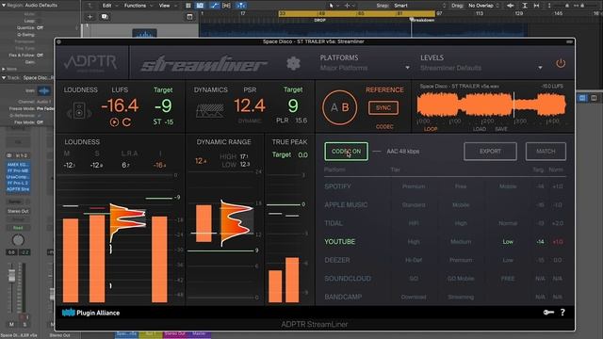Toggle the automation curve icon in Logic toolbar
This screenshot has height=339, width=603.
coord(215,6)
